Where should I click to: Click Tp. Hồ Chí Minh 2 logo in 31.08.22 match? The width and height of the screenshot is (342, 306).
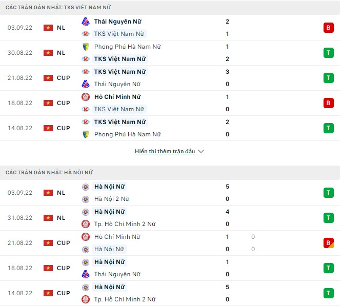point(86,224)
